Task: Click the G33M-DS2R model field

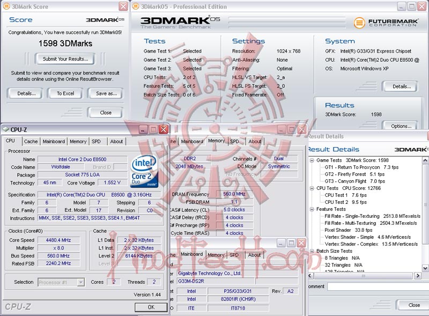Action: (216, 281)
